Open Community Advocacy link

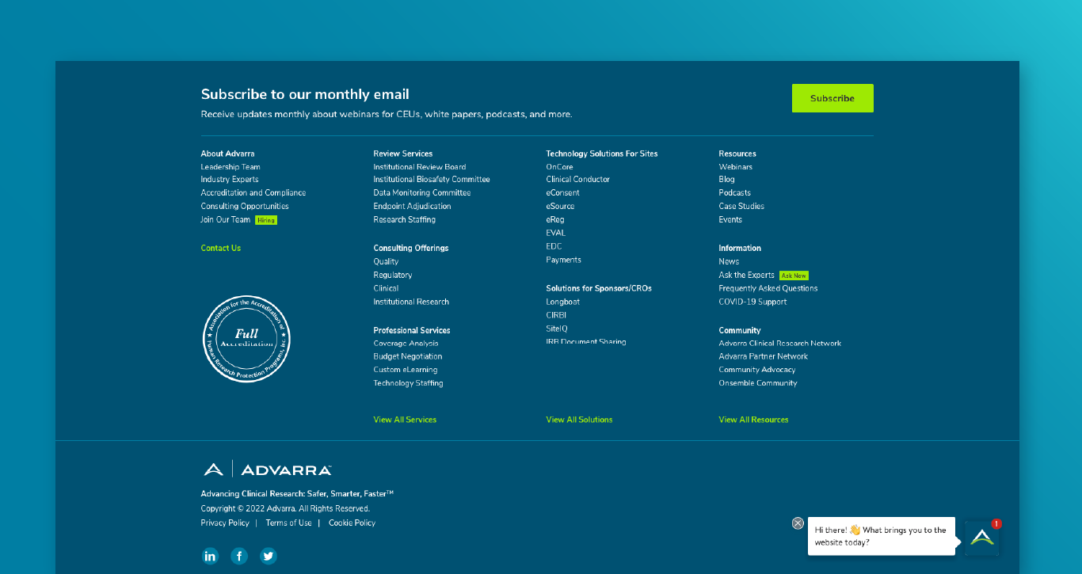[x=757, y=371]
